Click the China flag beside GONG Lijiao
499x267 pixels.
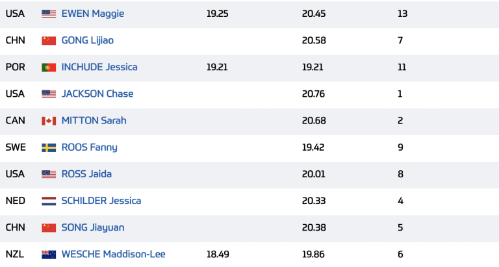click(49, 40)
